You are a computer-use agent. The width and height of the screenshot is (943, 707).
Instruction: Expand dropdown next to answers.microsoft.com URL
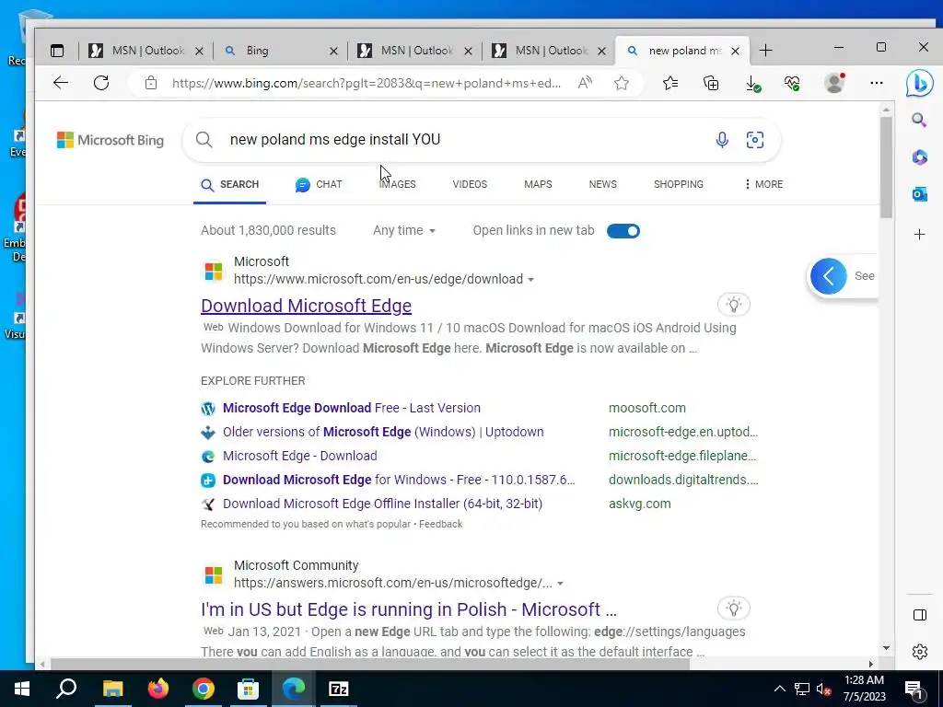[x=560, y=583]
